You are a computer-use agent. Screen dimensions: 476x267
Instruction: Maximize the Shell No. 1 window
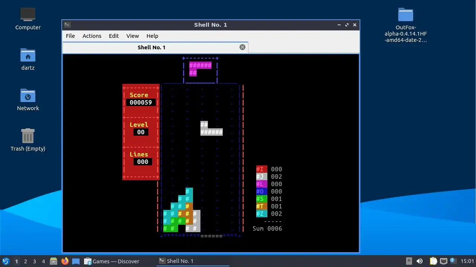[x=347, y=25]
